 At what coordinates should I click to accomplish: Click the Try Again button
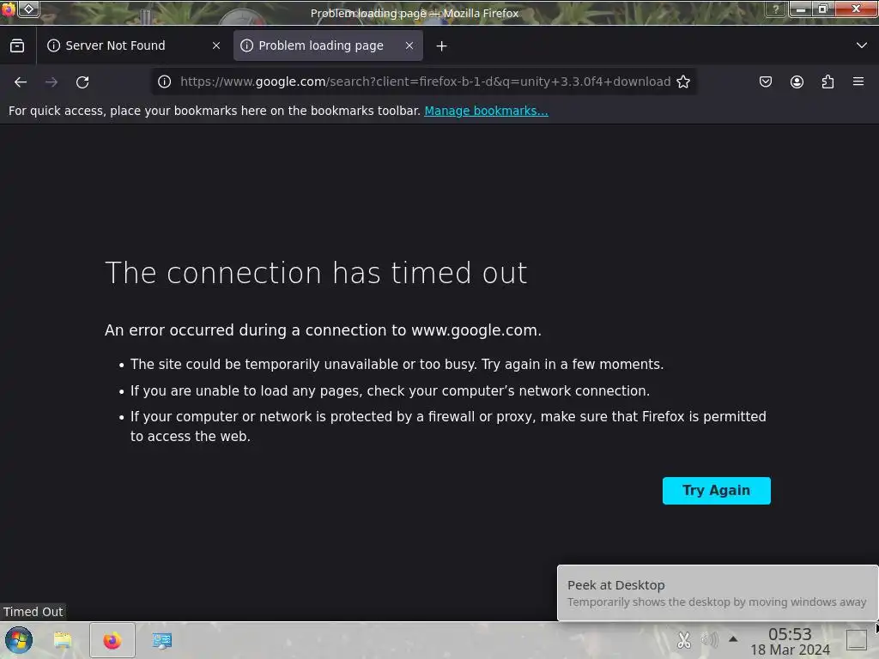tap(717, 491)
